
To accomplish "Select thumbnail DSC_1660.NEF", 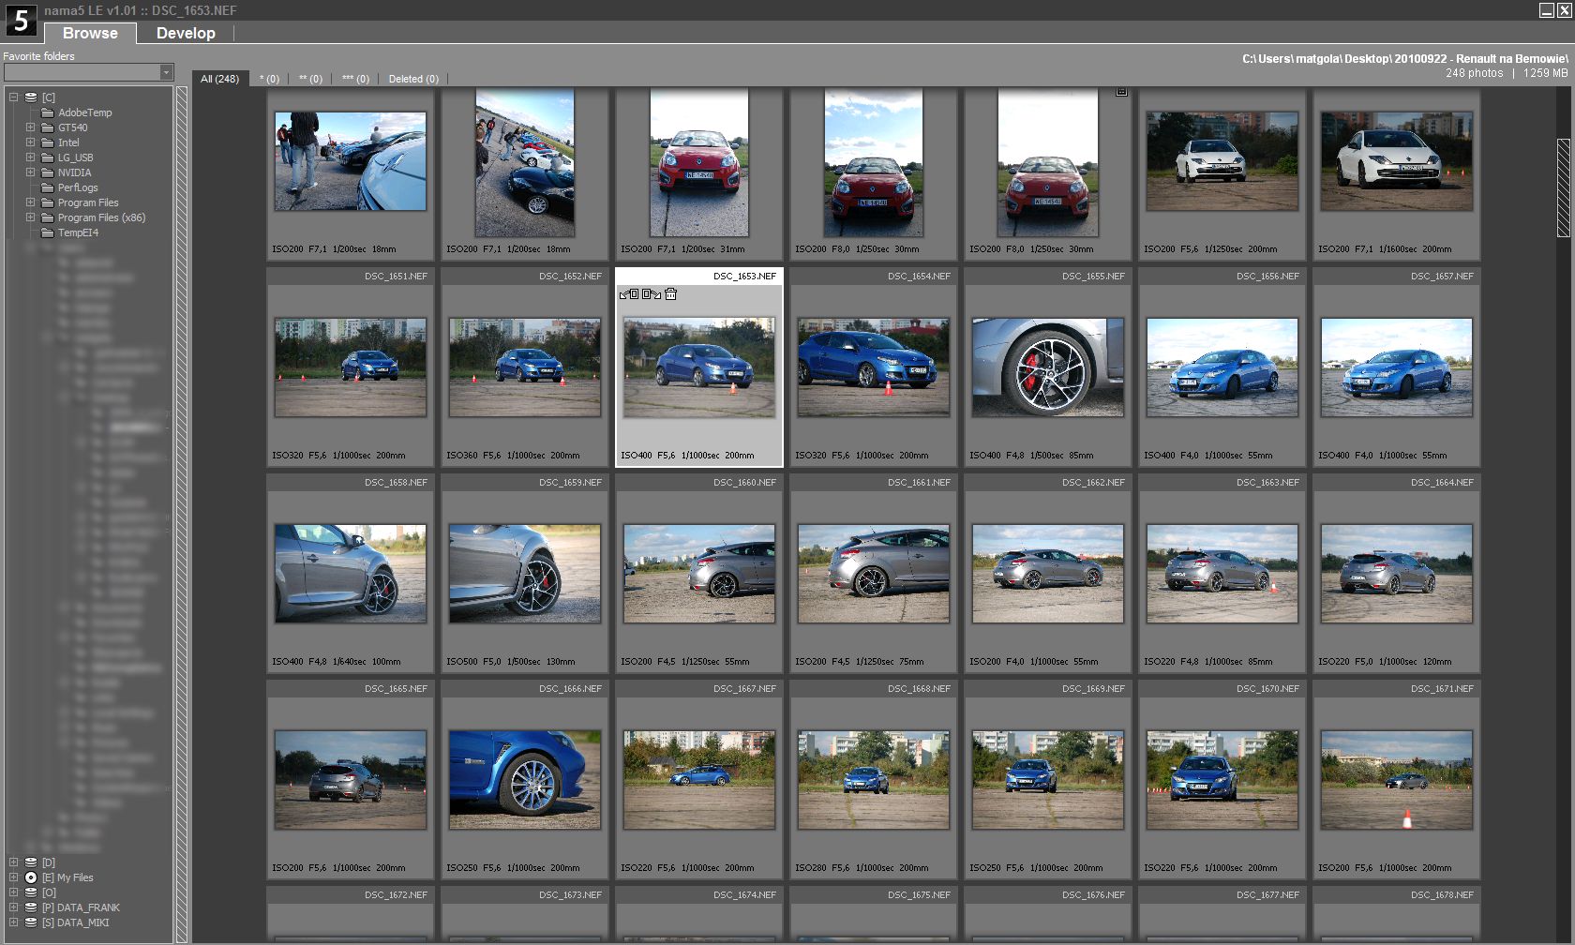I will tap(699, 573).
